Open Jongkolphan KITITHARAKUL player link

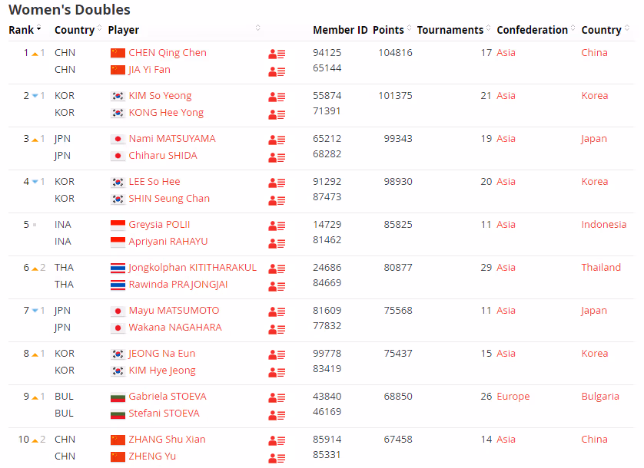[192, 268]
